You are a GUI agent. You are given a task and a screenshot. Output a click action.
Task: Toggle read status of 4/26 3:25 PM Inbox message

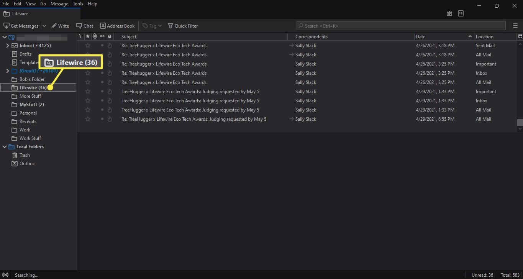point(102,73)
